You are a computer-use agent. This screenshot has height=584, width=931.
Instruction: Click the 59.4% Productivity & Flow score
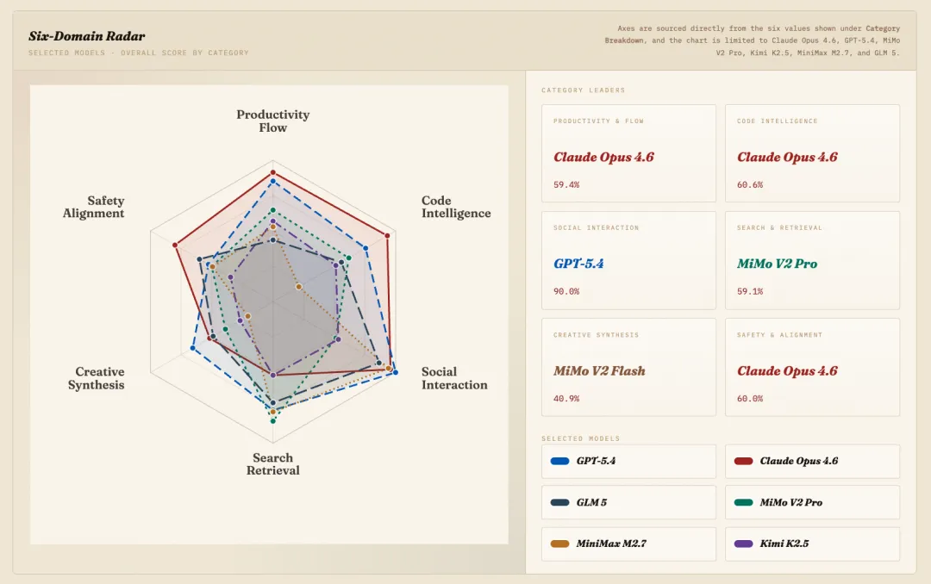pos(566,184)
